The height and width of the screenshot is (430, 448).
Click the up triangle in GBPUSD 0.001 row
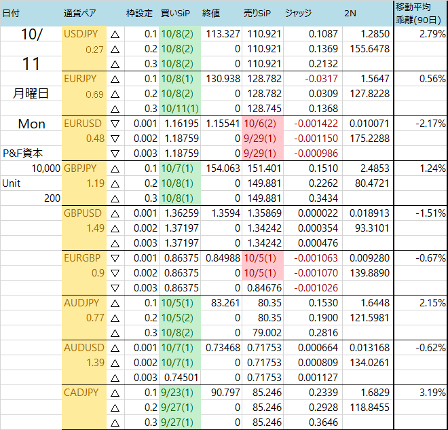[115, 214]
